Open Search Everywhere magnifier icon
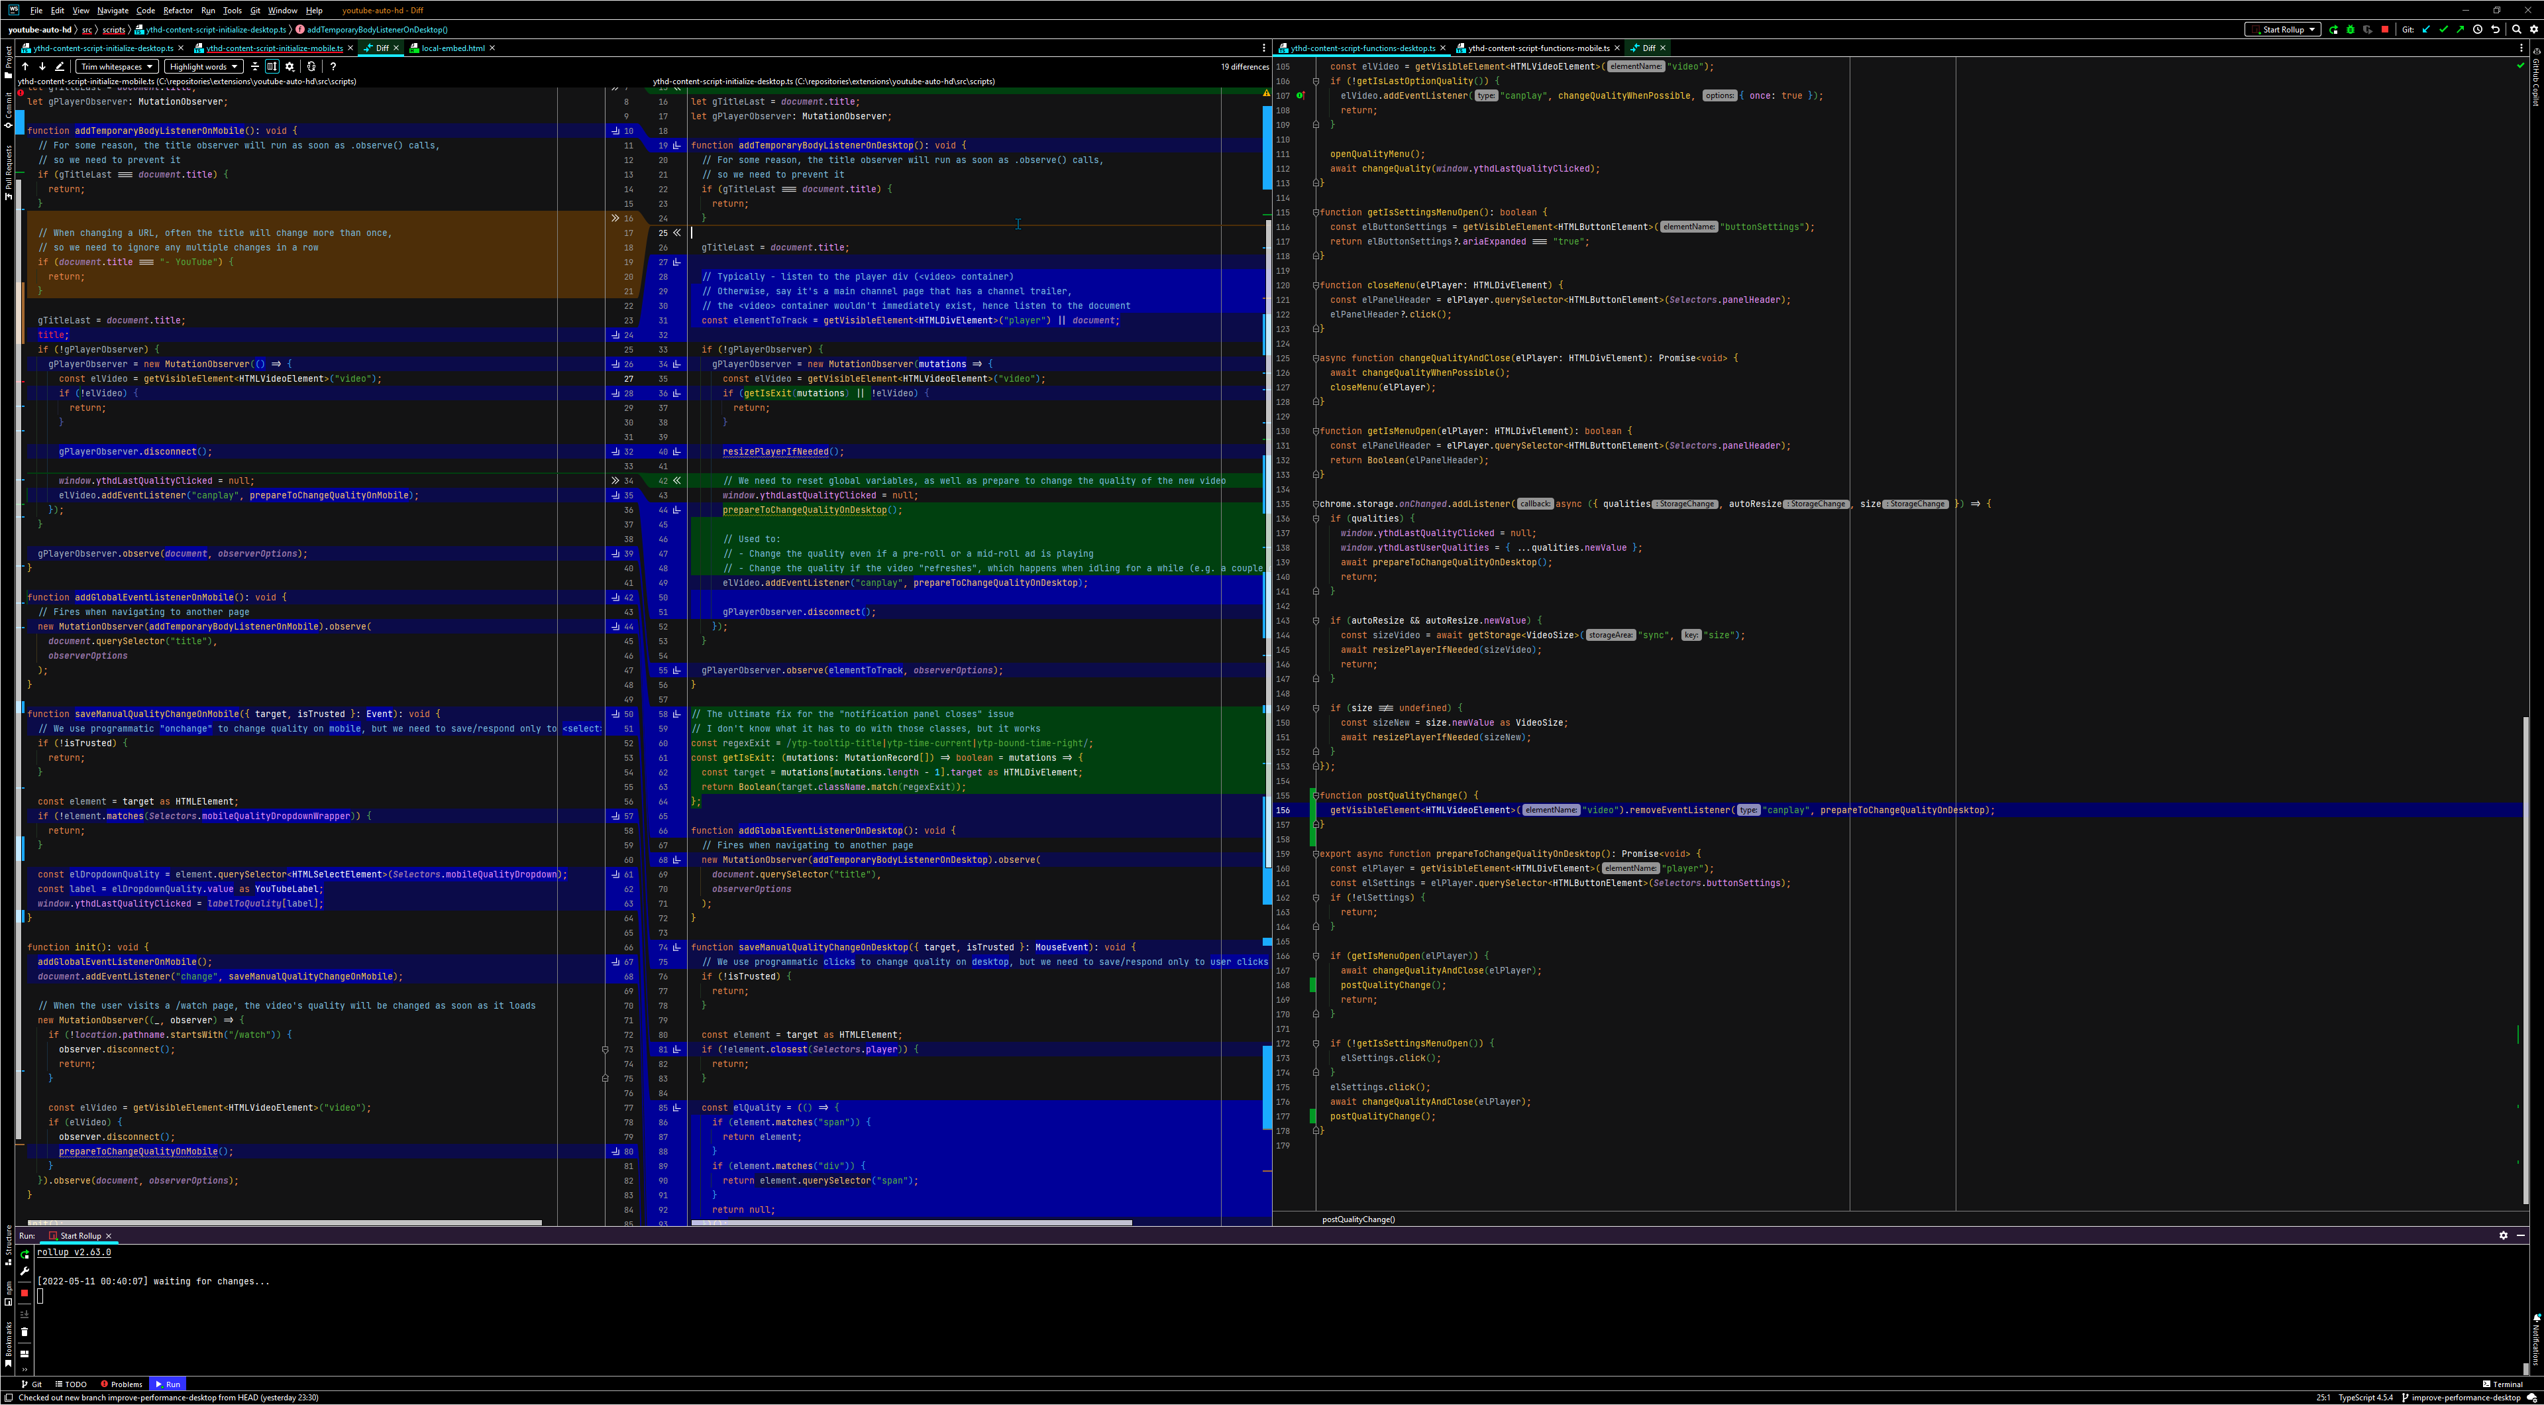The width and height of the screenshot is (2544, 1405). coord(2516,30)
